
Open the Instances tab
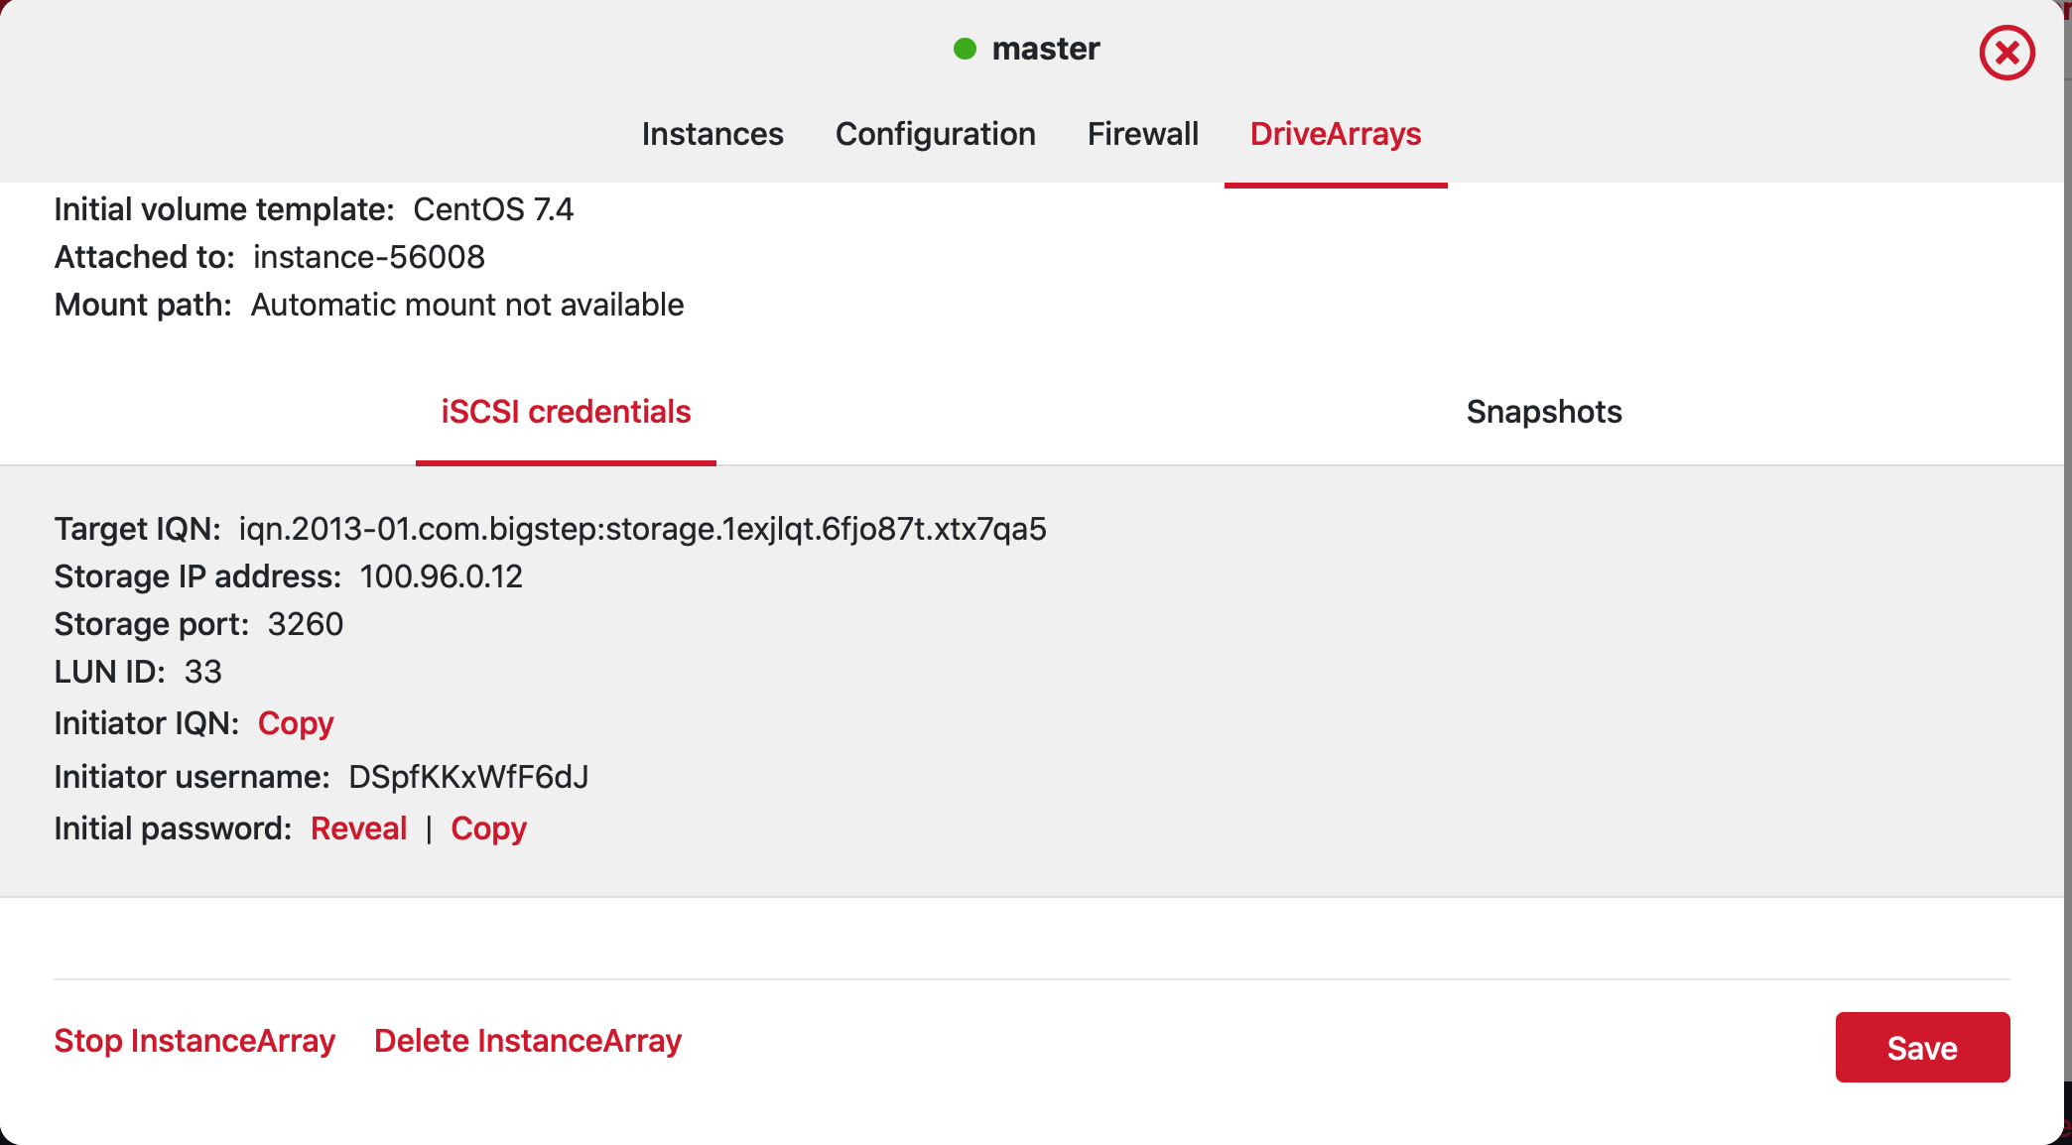(x=712, y=134)
